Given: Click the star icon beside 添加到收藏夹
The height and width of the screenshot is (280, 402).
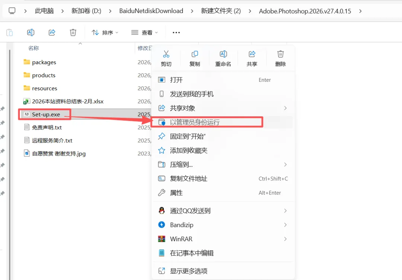Looking at the screenshot, I should pyautogui.click(x=162, y=150).
